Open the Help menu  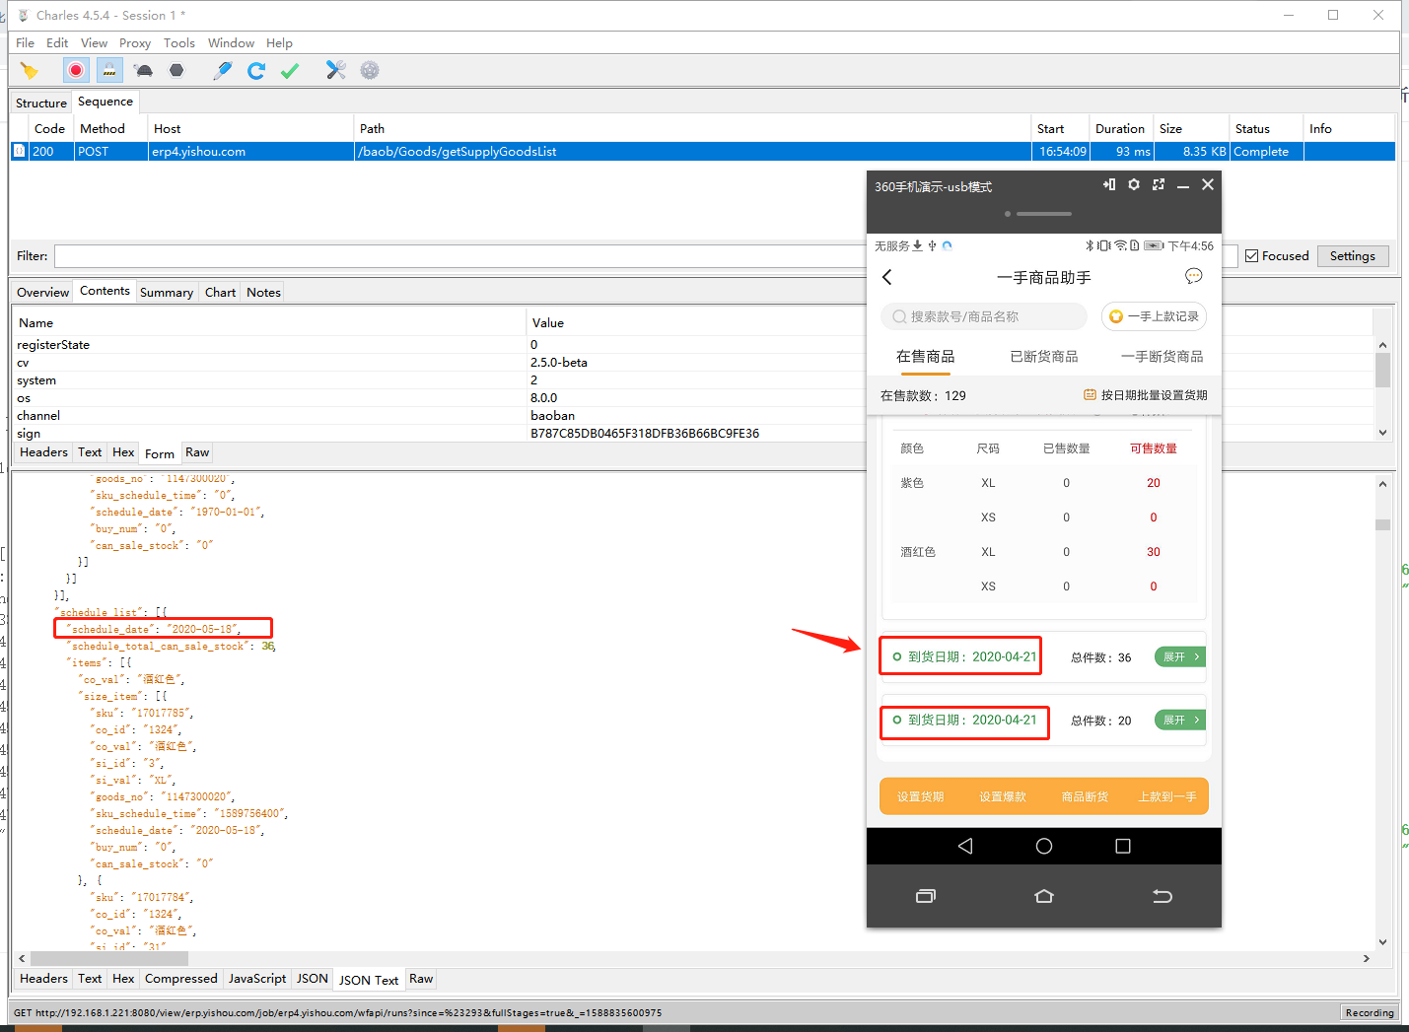click(279, 42)
